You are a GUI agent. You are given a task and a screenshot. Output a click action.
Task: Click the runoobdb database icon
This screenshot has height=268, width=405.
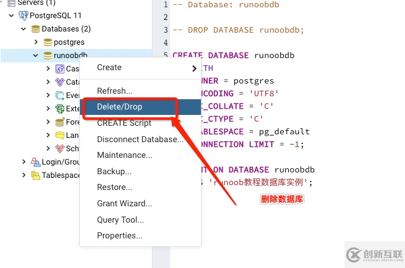(48, 56)
